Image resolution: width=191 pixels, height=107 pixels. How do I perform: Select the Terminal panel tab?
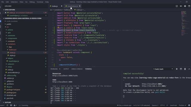88,69
